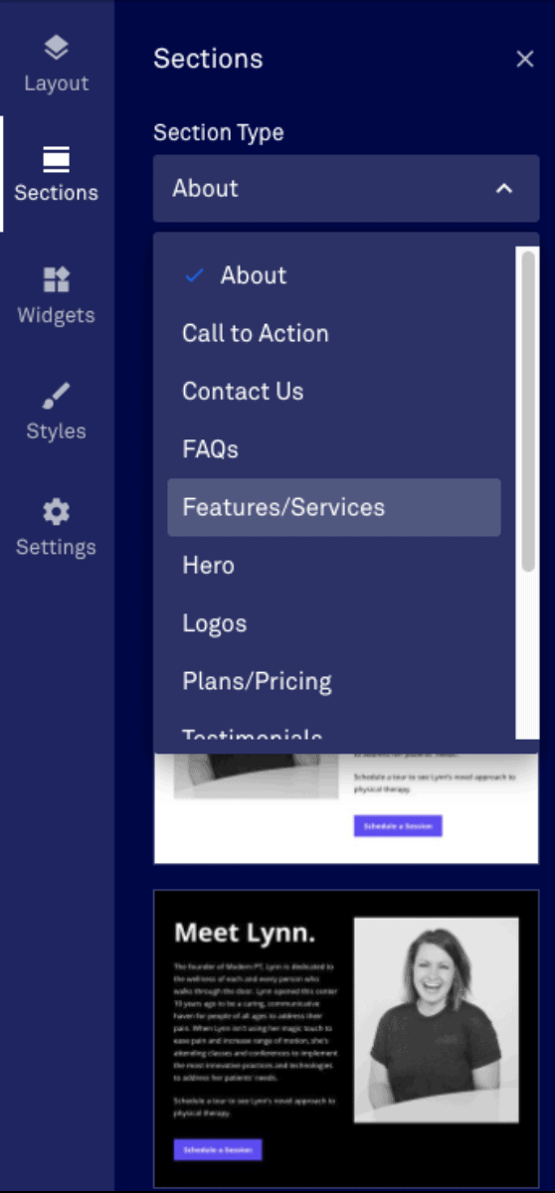Collapse the Section Type dropdown chevron
The width and height of the screenshot is (555, 1193).
504,188
